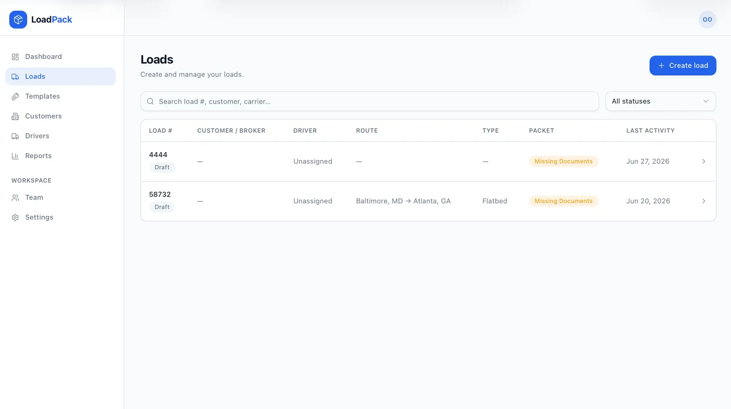Click the Draft badge on load 4444
The height and width of the screenshot is (409, 731).
click(x=162, y=167)
